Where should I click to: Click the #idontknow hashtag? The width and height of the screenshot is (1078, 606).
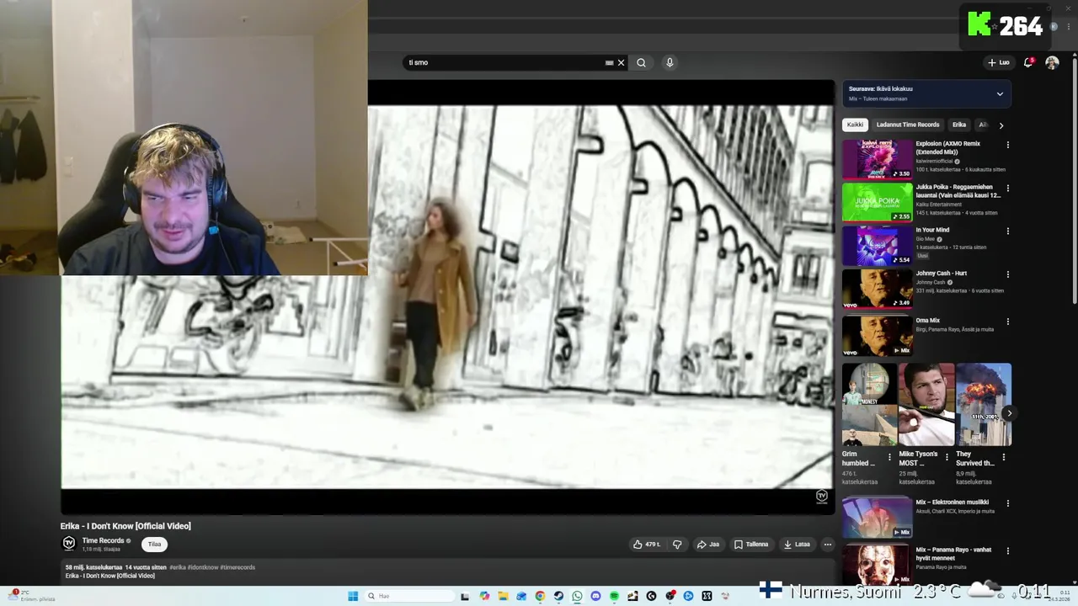(203, 567)
